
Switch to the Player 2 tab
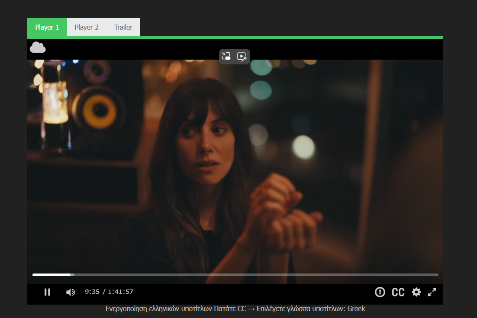87,27
